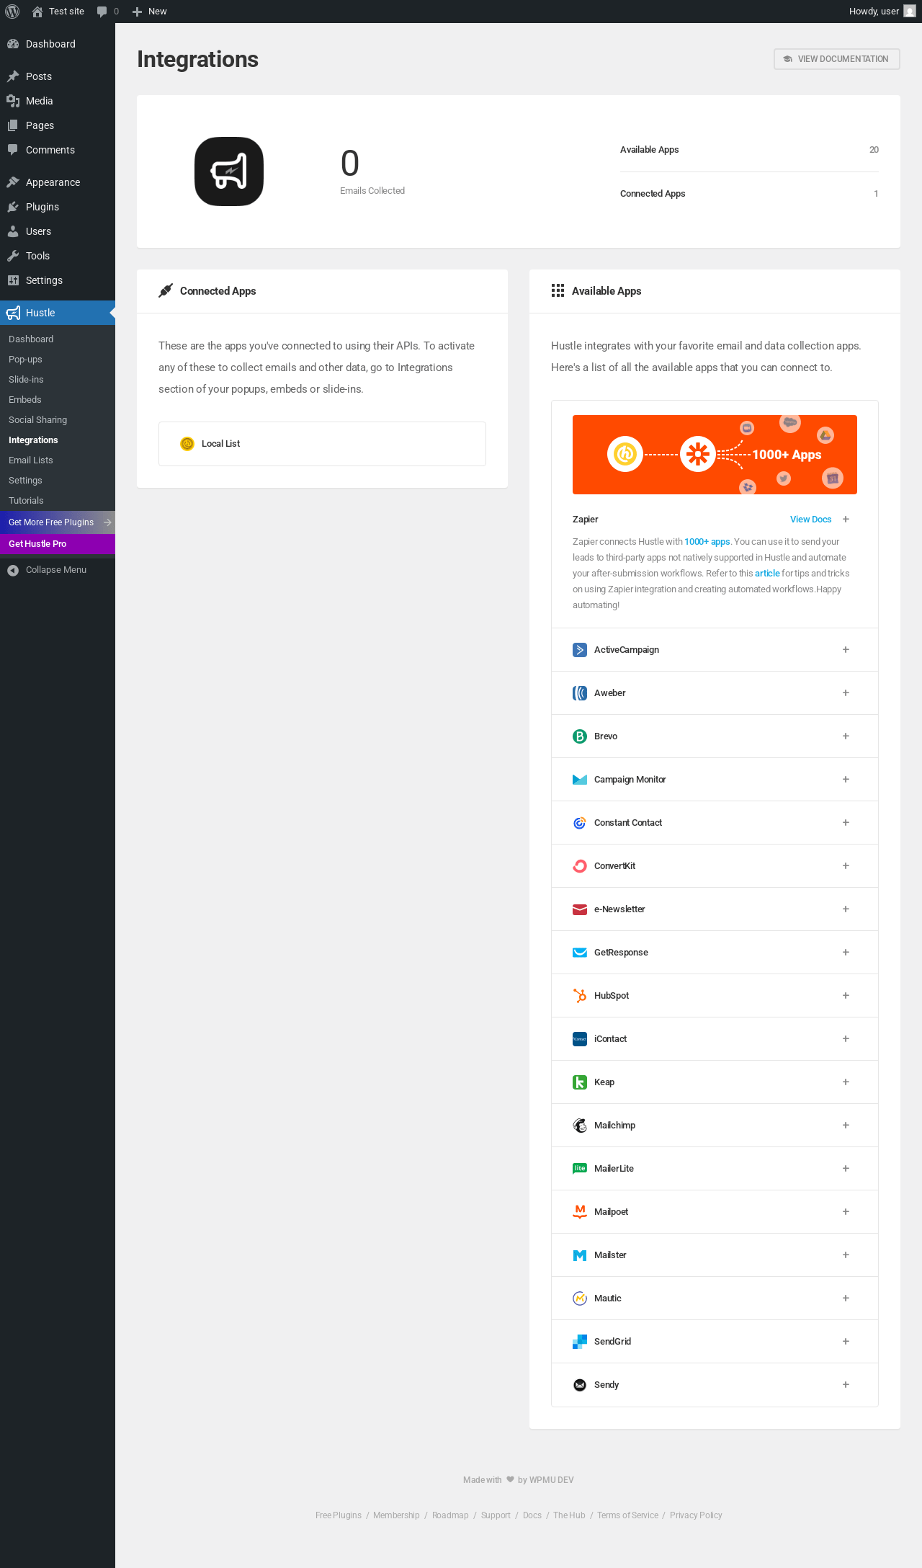
Task: Go to Email Lists in Hustle menu
Action: point(31,460)
